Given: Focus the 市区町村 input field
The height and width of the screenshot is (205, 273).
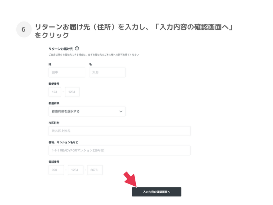Looking at the screenshot, I should tap(119, 131).
